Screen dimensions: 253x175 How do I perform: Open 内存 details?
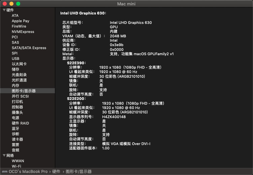click(15, 85)
